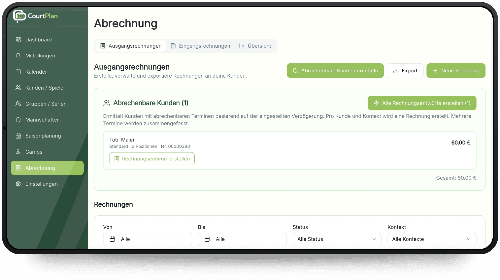Click the Rechnungen section heading
The image size is (500, 280).
(x=113, y=204)
